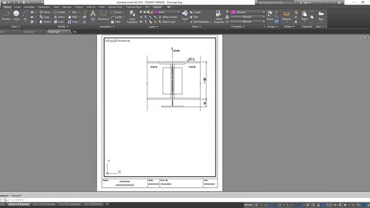Click the magenta color swatch
The image size is (370, 208).
(234, 12)
